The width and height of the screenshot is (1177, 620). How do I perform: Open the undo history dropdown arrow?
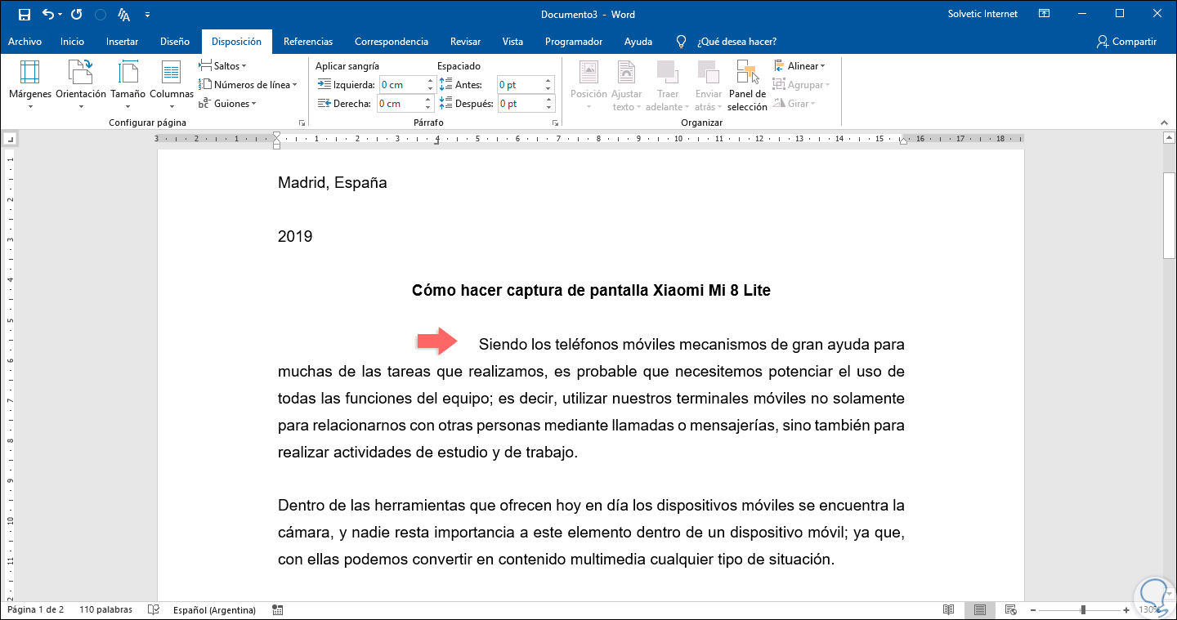60,15
